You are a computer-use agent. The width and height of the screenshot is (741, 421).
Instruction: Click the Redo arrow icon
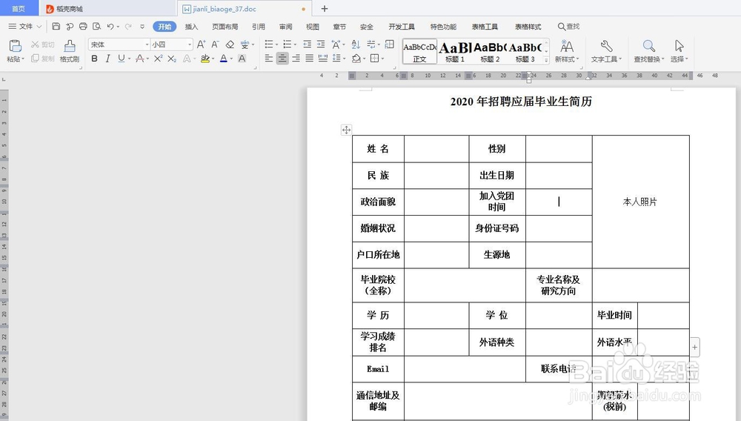click(128, 27)
